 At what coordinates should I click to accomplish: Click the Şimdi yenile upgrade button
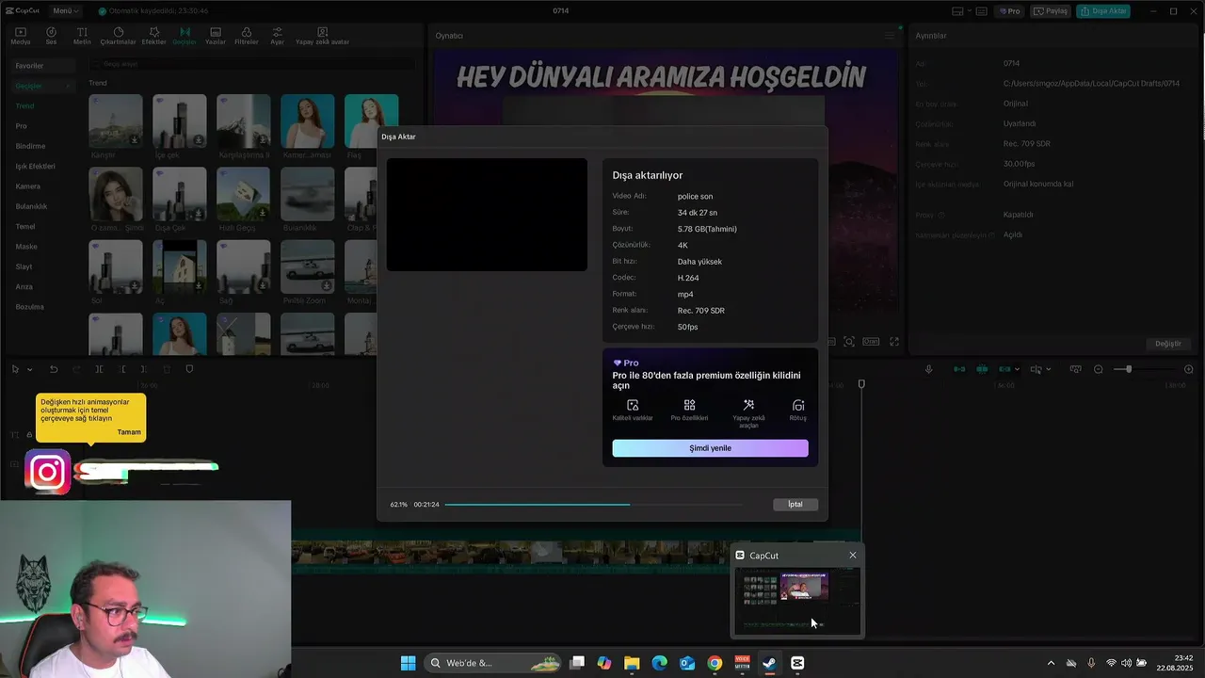[x=710, y=448]
